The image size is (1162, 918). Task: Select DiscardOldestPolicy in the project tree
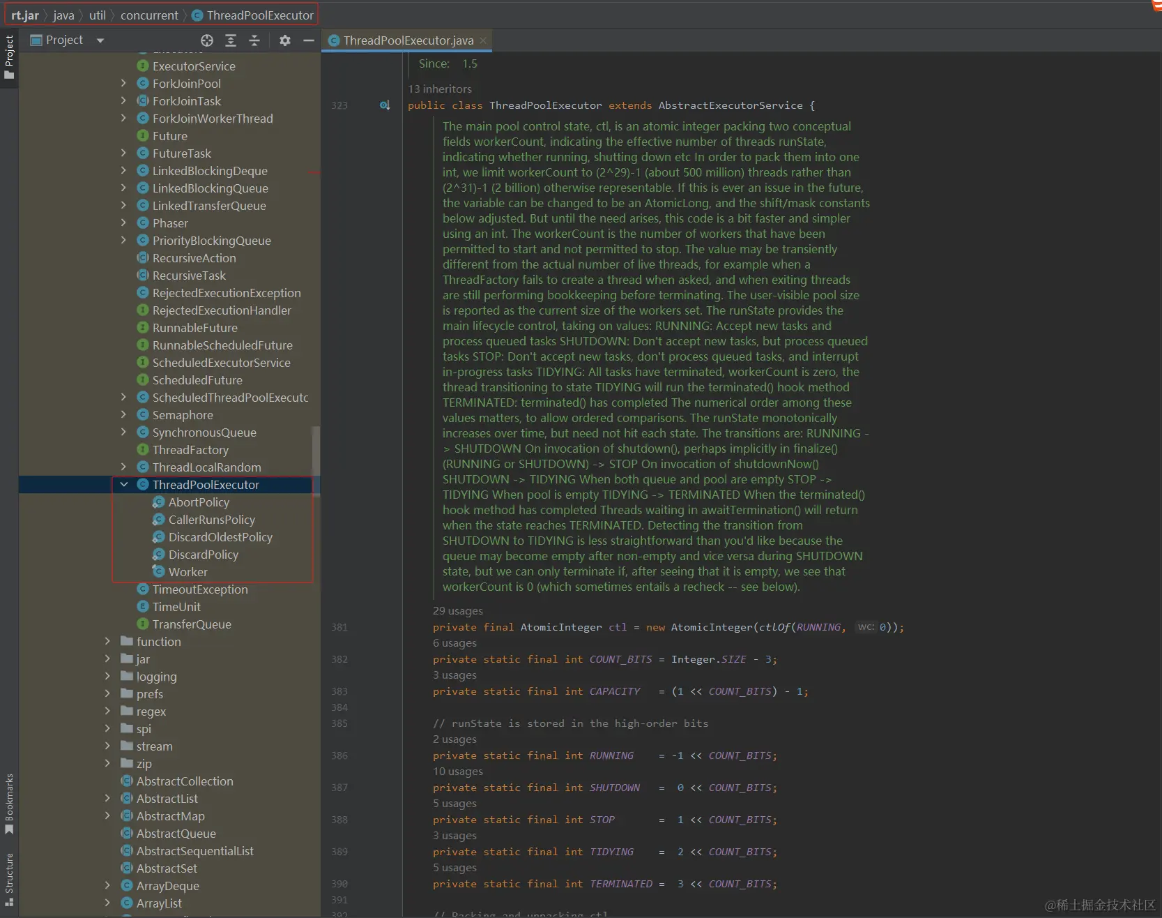(x=220, y=536)
